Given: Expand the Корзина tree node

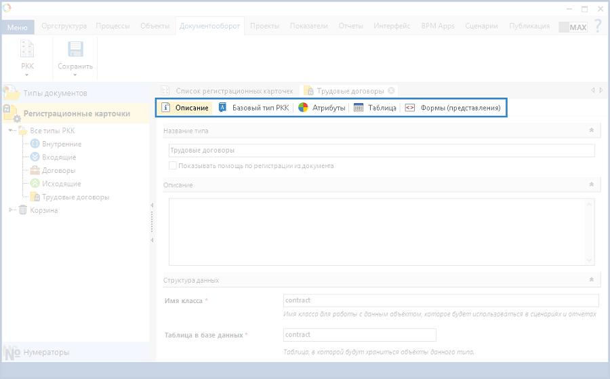Looking at the screenshot, I should pos(11,210).
